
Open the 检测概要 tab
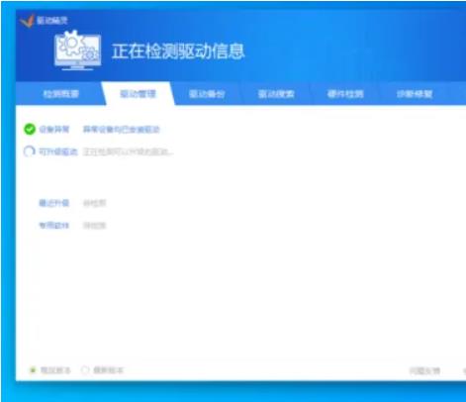click(x=61, y=94)
